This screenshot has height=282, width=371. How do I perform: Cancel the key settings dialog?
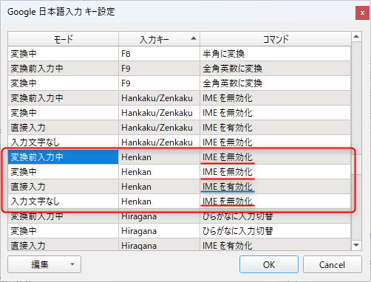(x=332, y=264)
